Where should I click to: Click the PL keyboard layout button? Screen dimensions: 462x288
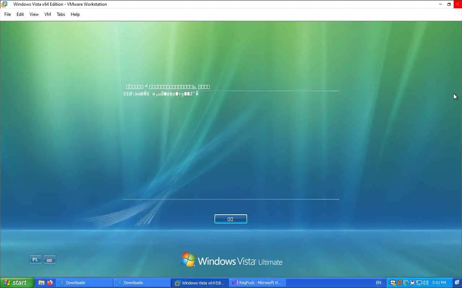[35, 260]
